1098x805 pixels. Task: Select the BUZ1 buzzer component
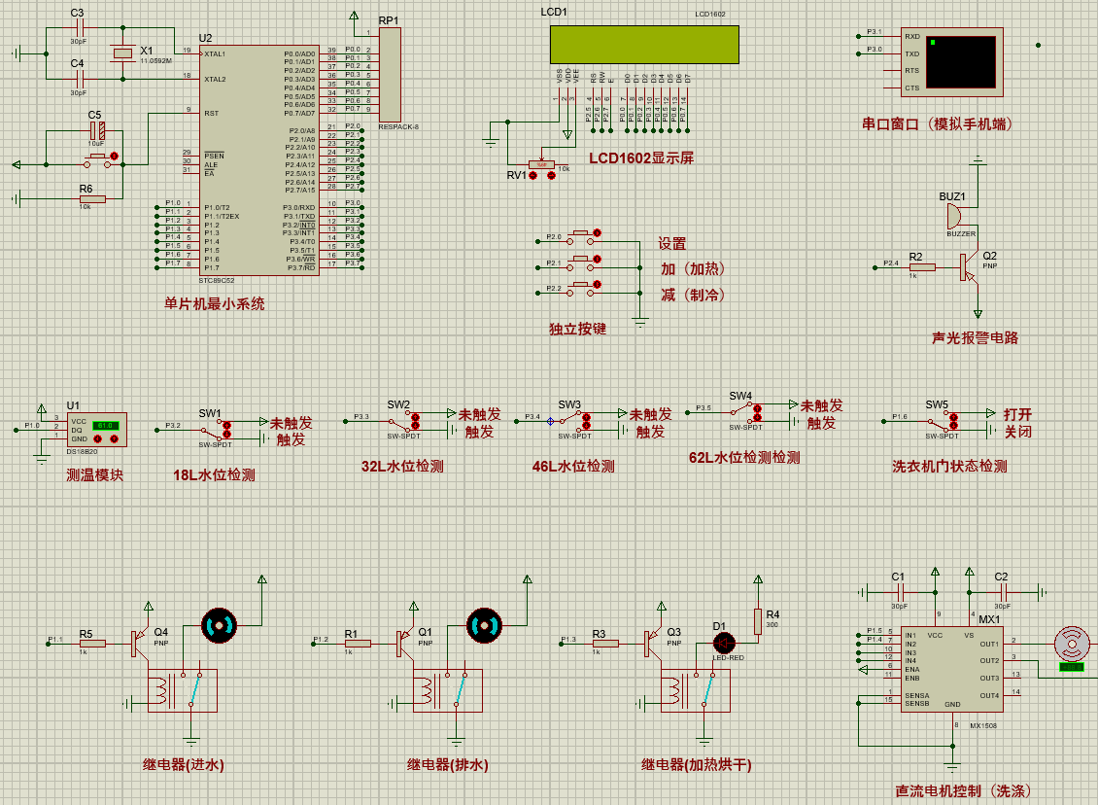[955, 216]
